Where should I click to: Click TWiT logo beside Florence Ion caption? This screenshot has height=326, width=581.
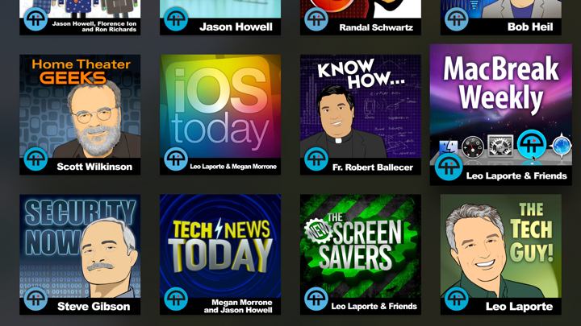point(36,19)
